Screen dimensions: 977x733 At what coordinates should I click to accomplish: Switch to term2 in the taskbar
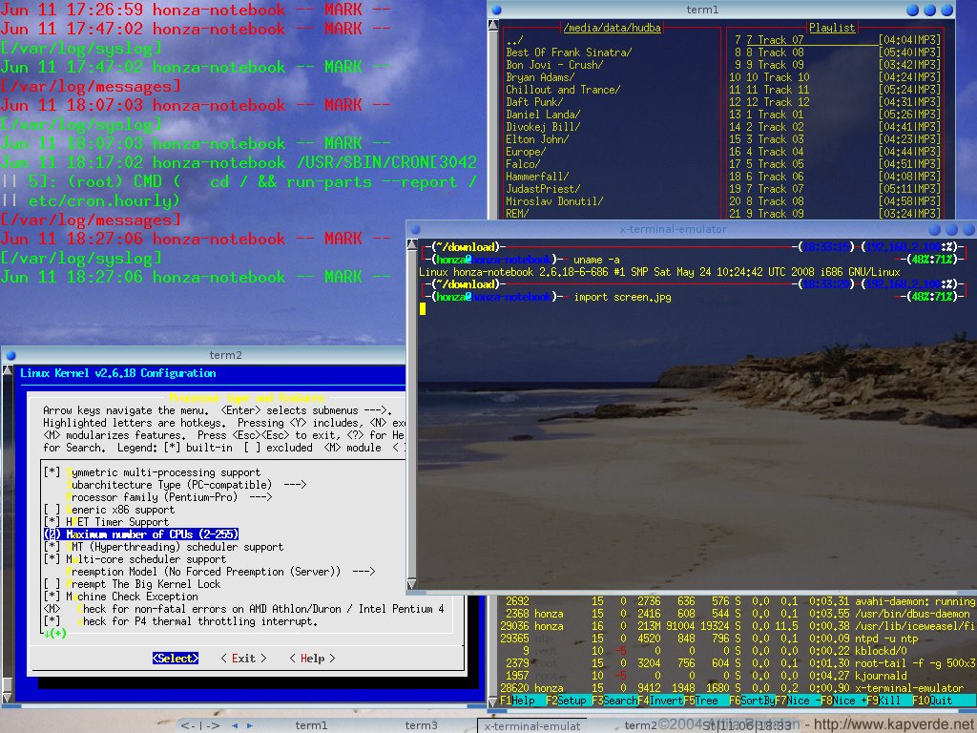point(640,725)
